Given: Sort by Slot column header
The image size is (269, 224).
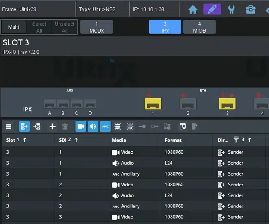Looking at the screenshot, I should (x=28, y=140).
